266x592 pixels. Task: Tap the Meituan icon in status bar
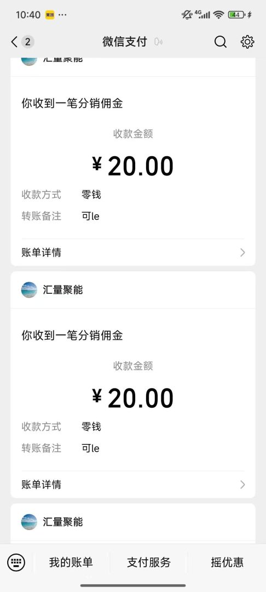click(x=50, y=15)
